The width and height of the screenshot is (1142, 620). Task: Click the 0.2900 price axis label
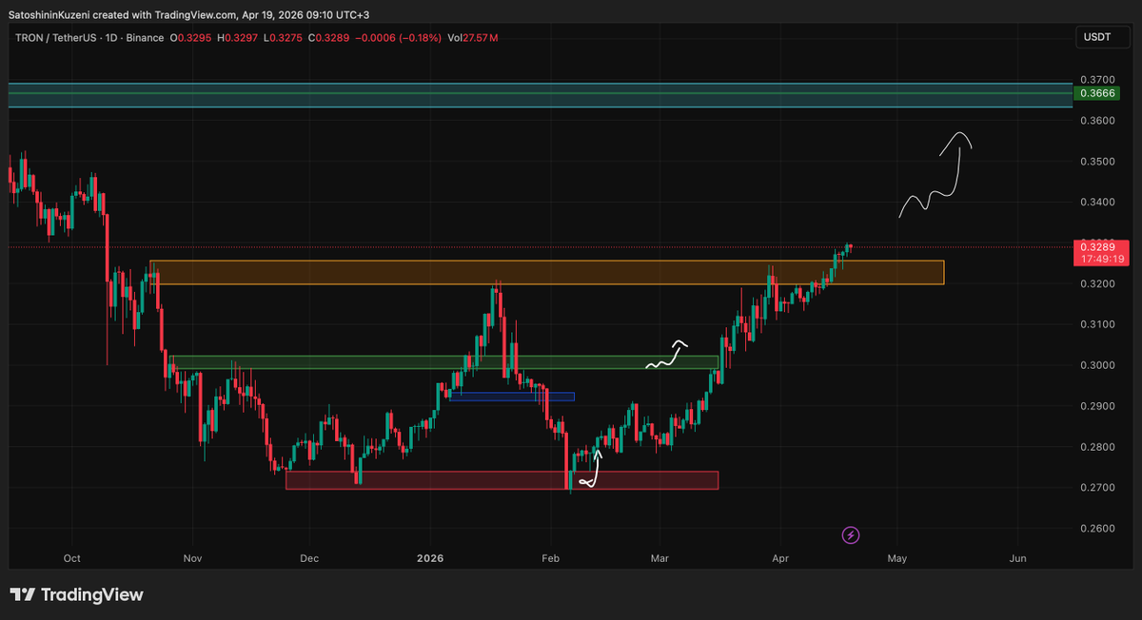pos(1097,406)
